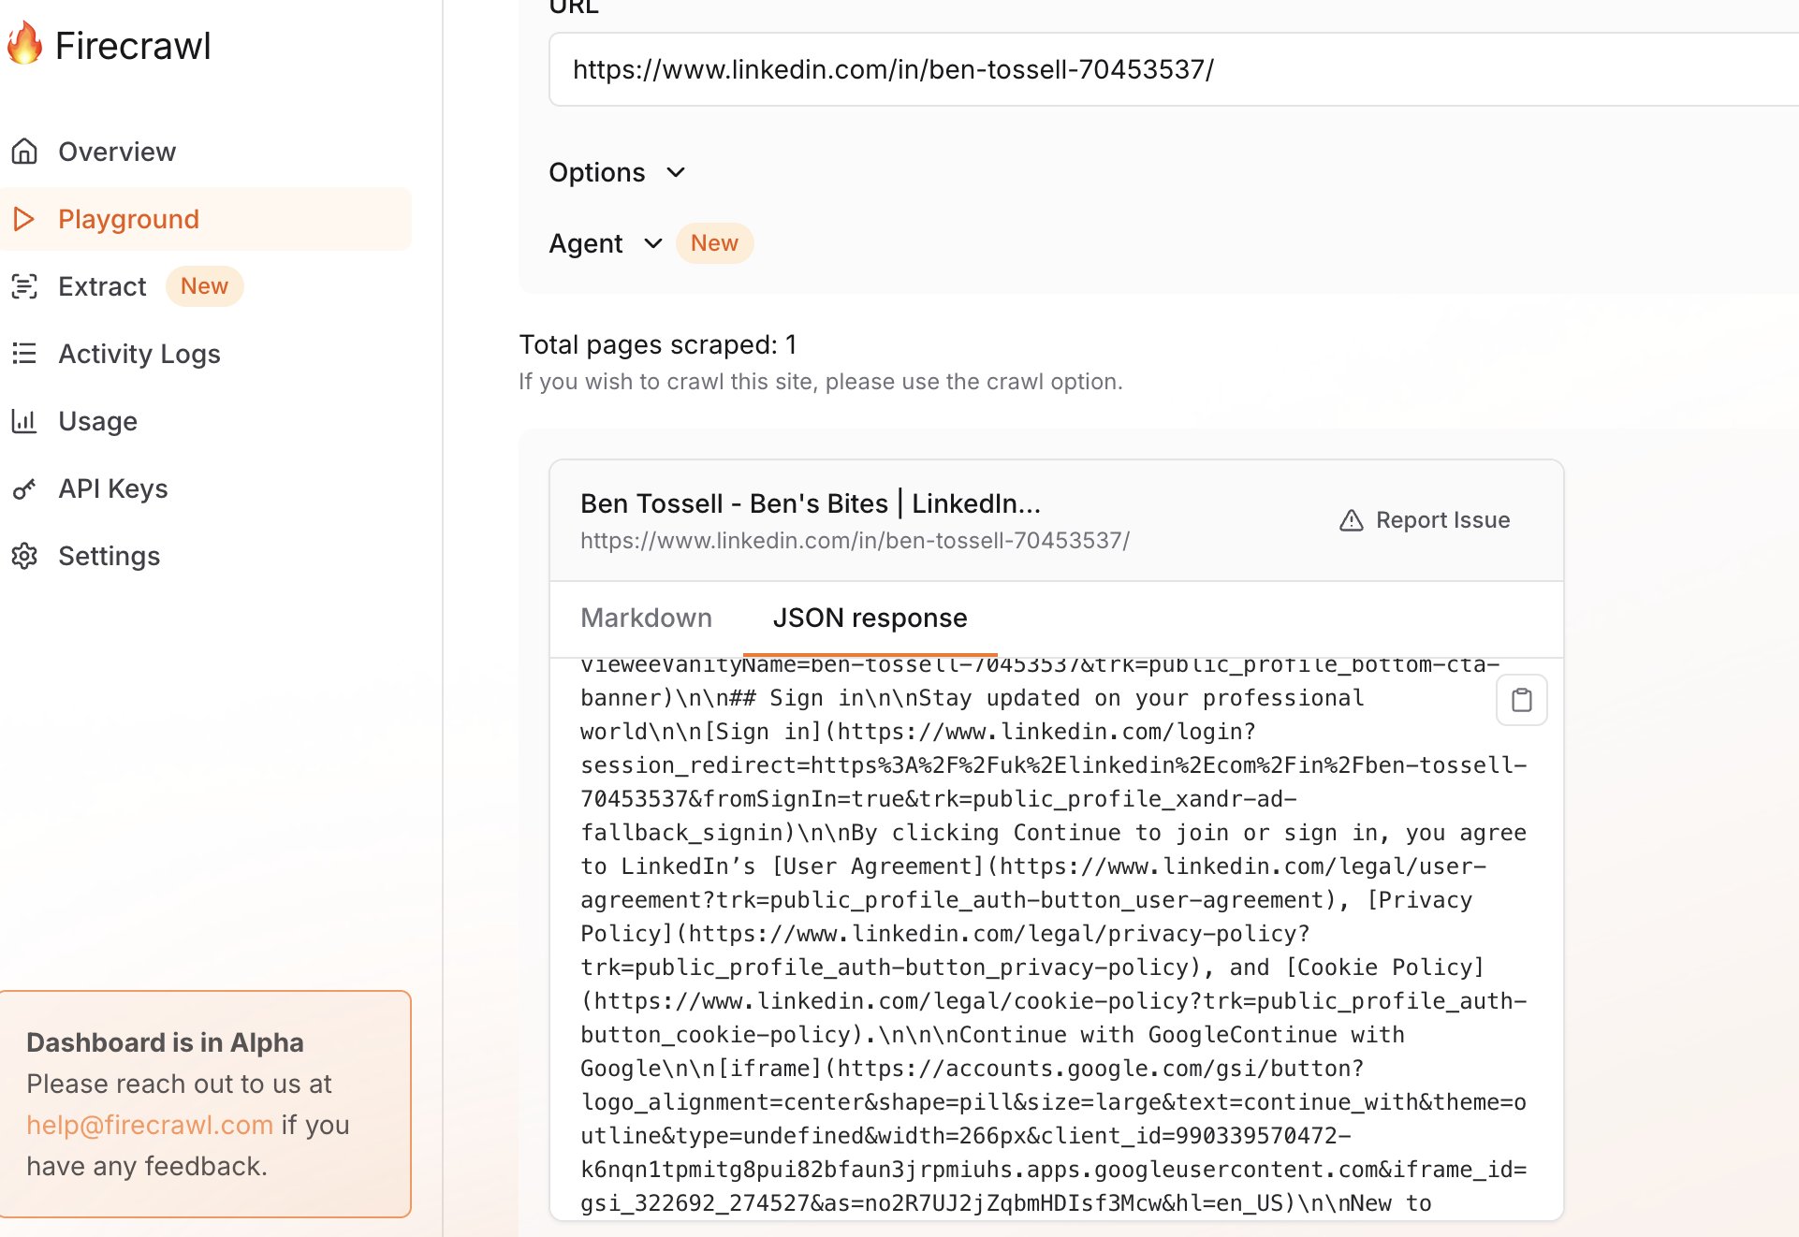The image size is (1799, 1237).
Task: Click the JSON line starting 'Policy](https://www.linkedin.com/legal/privacy-policy?'
Action: [x=945, y=934]
